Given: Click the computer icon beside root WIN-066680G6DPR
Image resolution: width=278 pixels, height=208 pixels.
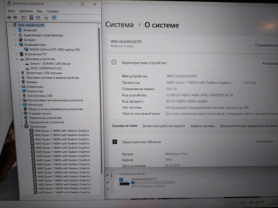Looking at the screenshot, I should click(x=15, y=25).
